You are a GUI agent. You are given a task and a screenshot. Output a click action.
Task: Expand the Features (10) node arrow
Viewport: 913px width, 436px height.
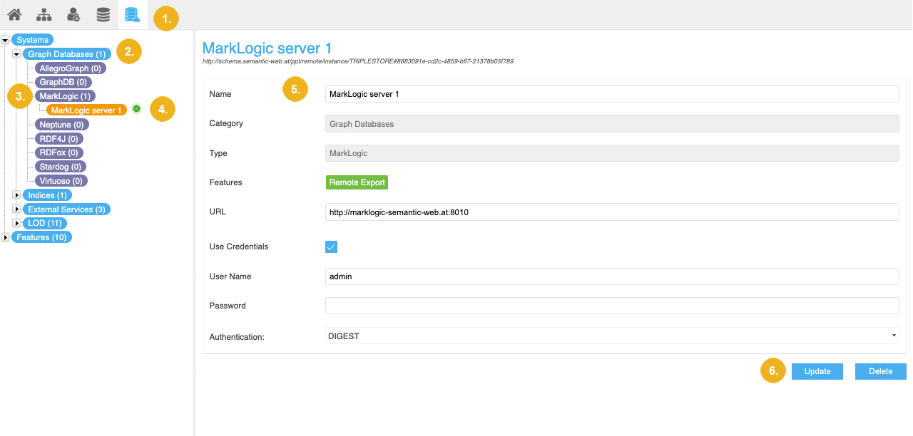point(5,237)
